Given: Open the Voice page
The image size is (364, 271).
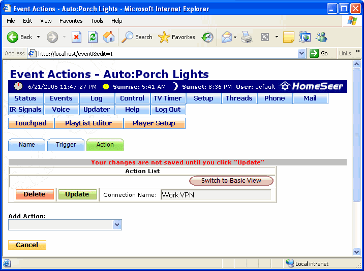Looking at the screenshot, I should (x=62, y=110).
